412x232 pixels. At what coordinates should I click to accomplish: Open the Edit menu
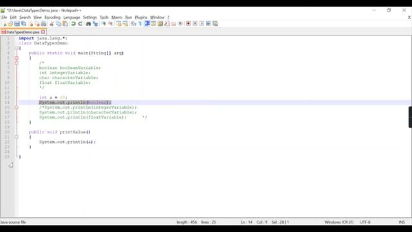tap(13, 17)
